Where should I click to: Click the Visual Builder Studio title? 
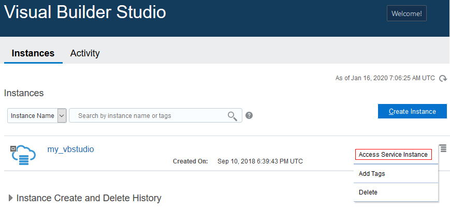(85, 12)
